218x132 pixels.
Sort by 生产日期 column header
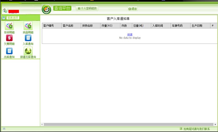(x=197, y=26)
